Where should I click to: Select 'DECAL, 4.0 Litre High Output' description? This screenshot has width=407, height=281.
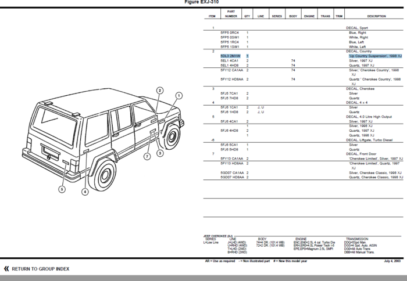point(369,117)
